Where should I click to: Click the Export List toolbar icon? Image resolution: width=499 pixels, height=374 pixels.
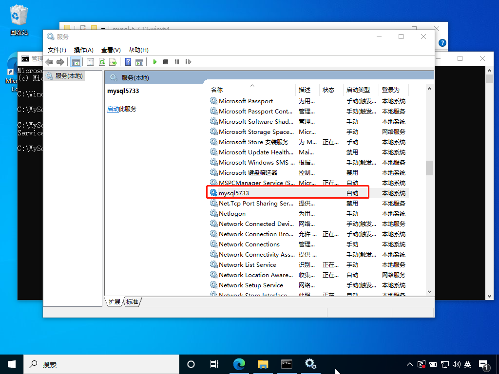(x=113, y=62)
